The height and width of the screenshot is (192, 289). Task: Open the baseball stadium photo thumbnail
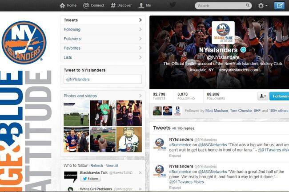(103, 139)
